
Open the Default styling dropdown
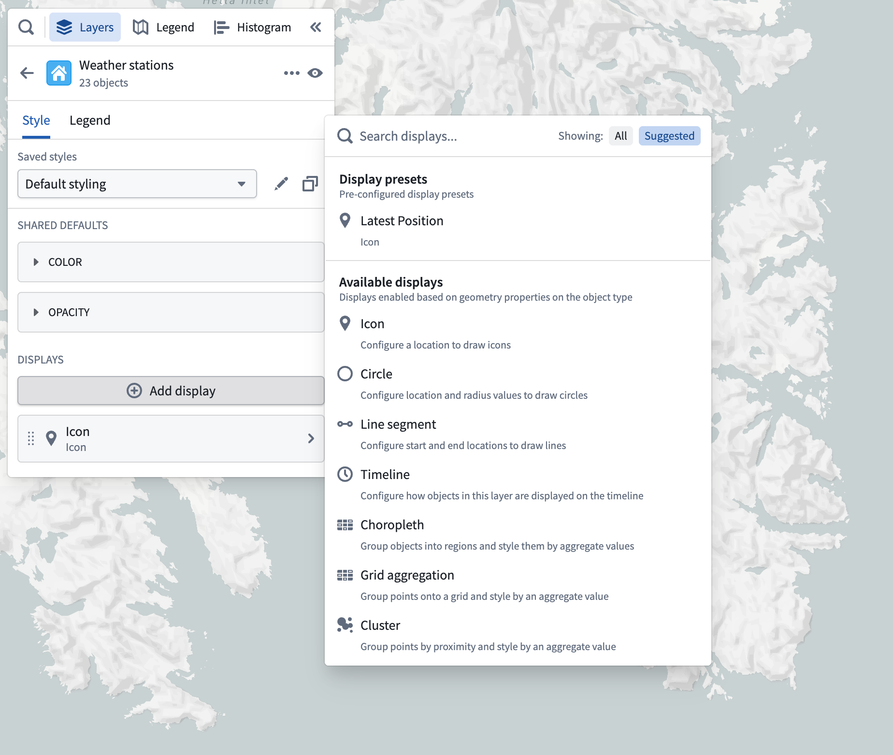click(137, 184)
